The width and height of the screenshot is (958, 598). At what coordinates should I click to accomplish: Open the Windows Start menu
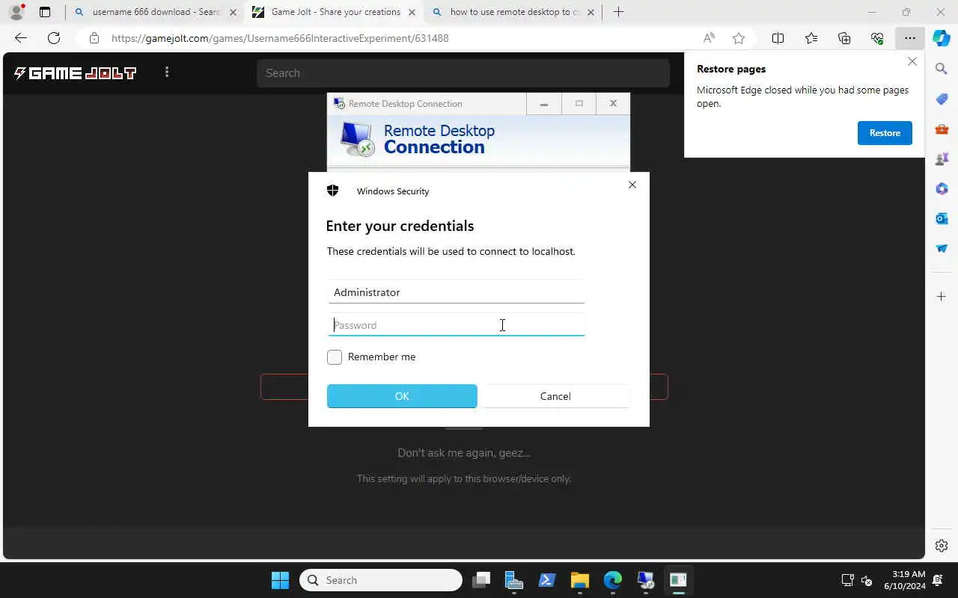280,580
